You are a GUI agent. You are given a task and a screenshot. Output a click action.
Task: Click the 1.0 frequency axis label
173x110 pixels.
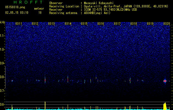coord(2,50)
